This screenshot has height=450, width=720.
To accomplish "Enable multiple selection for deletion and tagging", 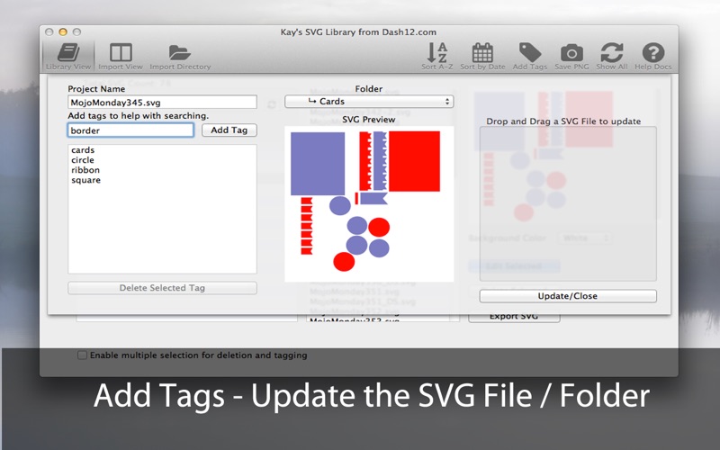I will [x=82, y=355].
